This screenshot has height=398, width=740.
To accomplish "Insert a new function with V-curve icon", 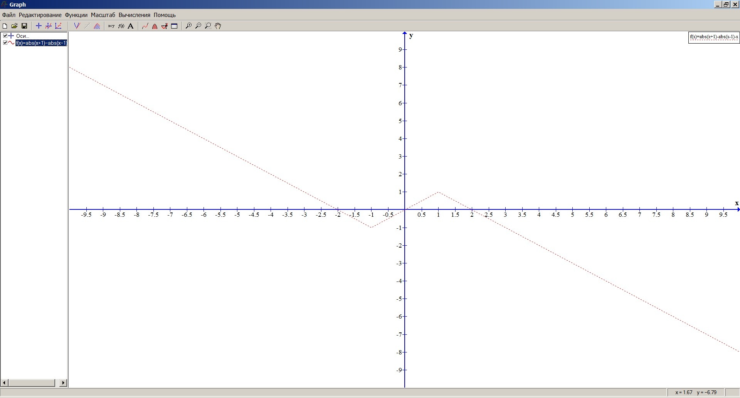I will tap(77, 26).
